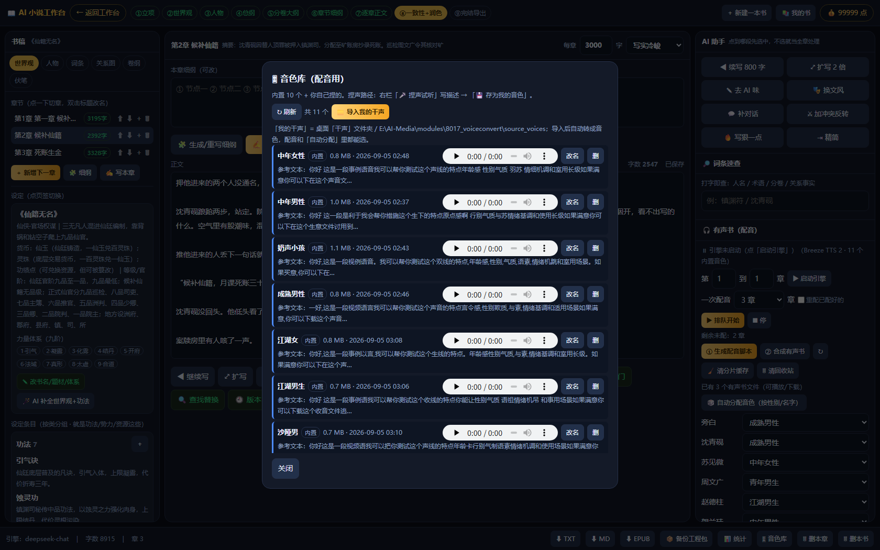Open 沈青砚 voice dropdown
The width and height of the screenshot is (880, 550).
[806, 443]
